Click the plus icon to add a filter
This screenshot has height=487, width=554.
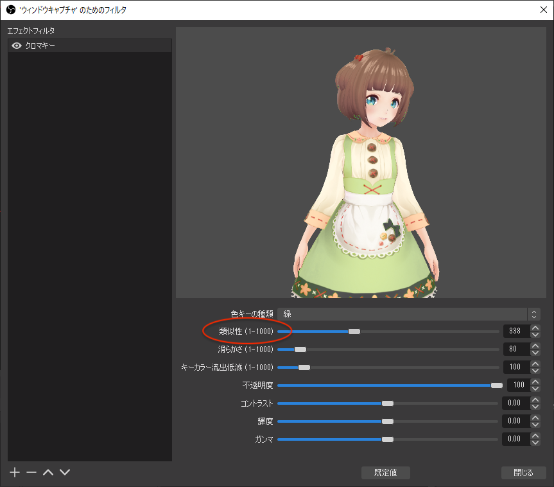click(x=13, y=472)
